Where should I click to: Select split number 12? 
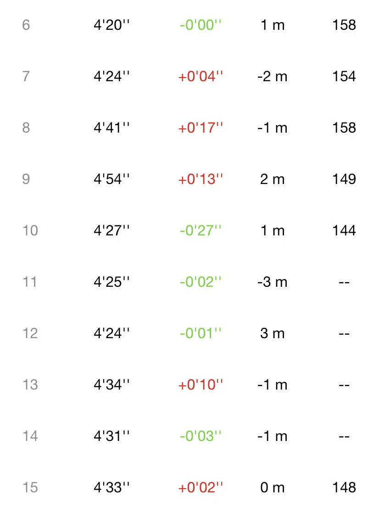click(30, 333)
